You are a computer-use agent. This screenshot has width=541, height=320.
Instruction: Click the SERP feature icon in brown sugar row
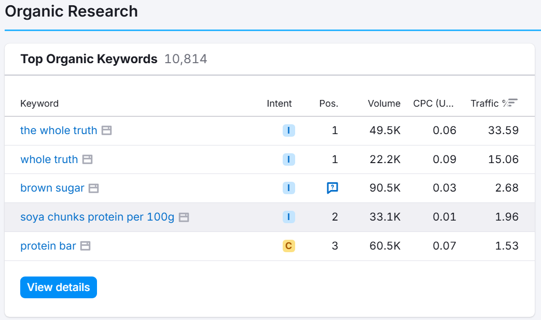coord(332,188)
